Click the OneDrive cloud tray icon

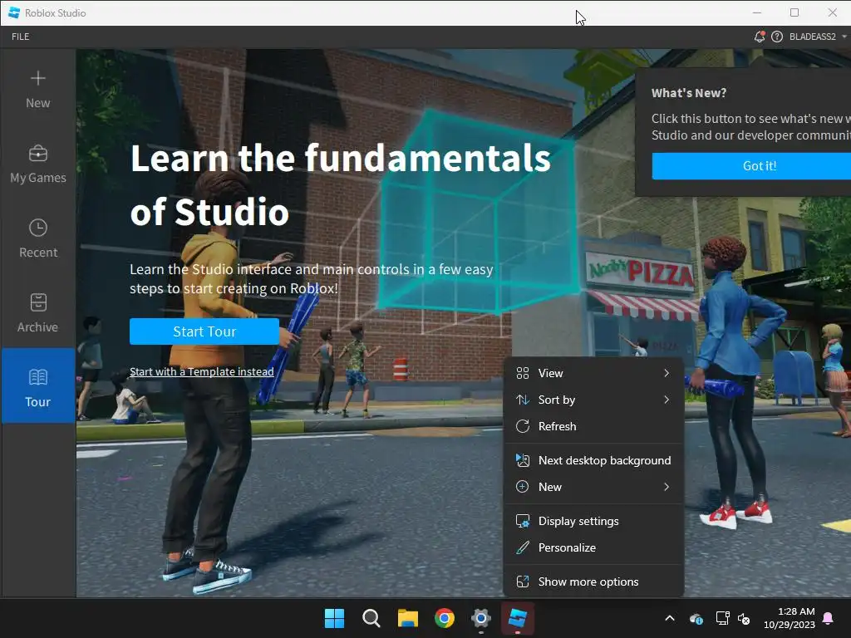696,618
